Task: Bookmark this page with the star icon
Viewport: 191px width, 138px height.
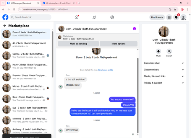Action: [x=175, y=10]
